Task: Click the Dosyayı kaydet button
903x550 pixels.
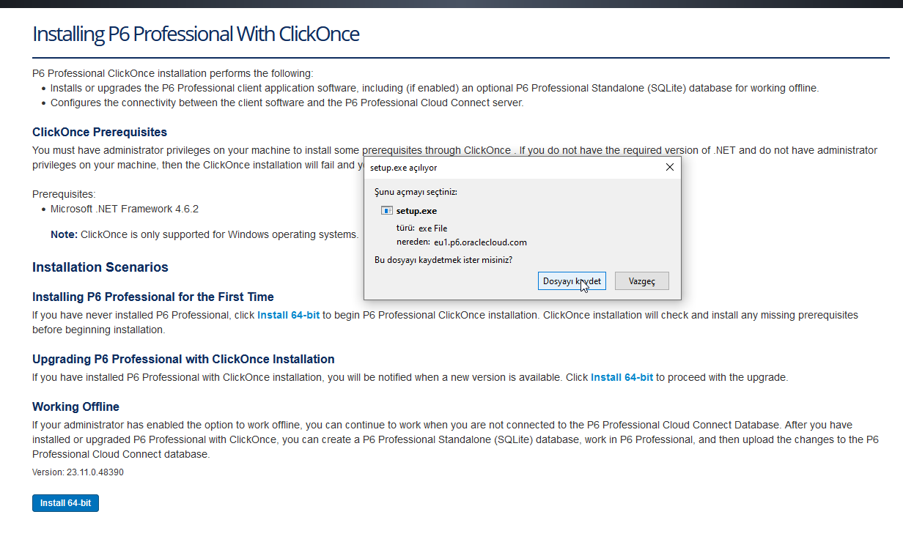Action: 572,281
